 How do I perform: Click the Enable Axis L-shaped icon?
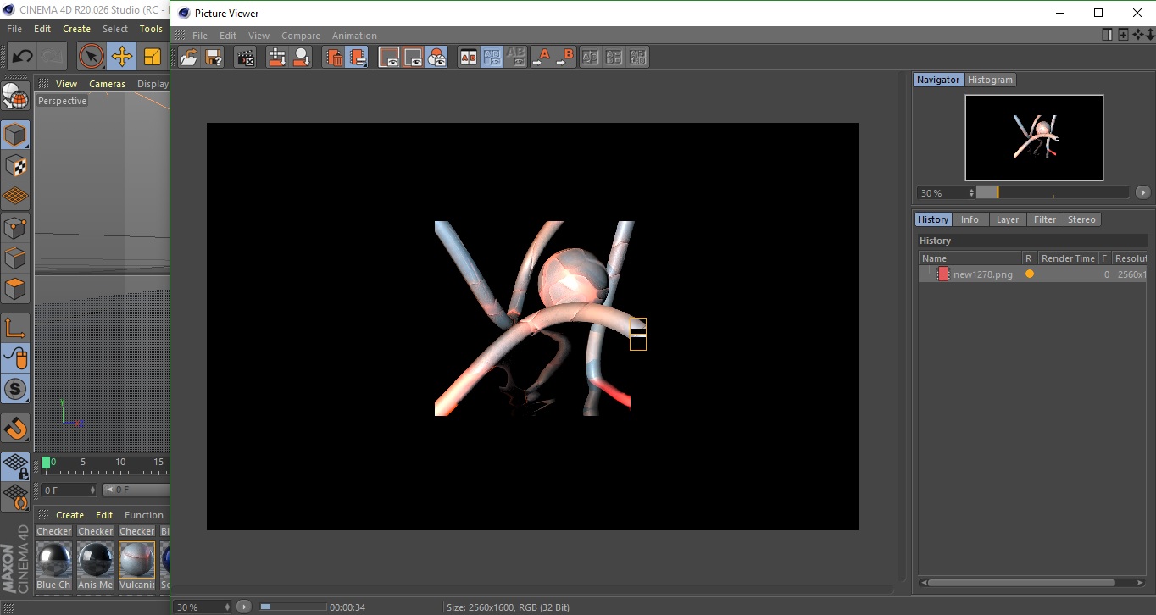coord(15,328)
